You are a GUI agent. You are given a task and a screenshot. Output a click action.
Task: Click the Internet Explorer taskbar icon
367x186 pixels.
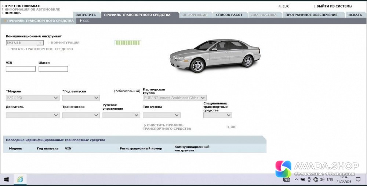(20, 179)
